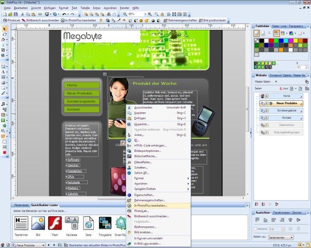
Task: Choose In PhotoPlus bearbeiten... from context menu
Action: [x=158, y=205]
